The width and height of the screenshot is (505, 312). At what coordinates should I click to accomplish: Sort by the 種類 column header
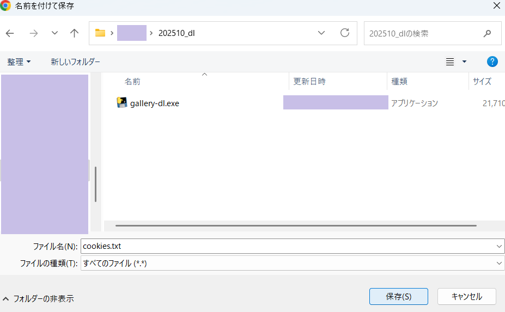tap(399, 82)
